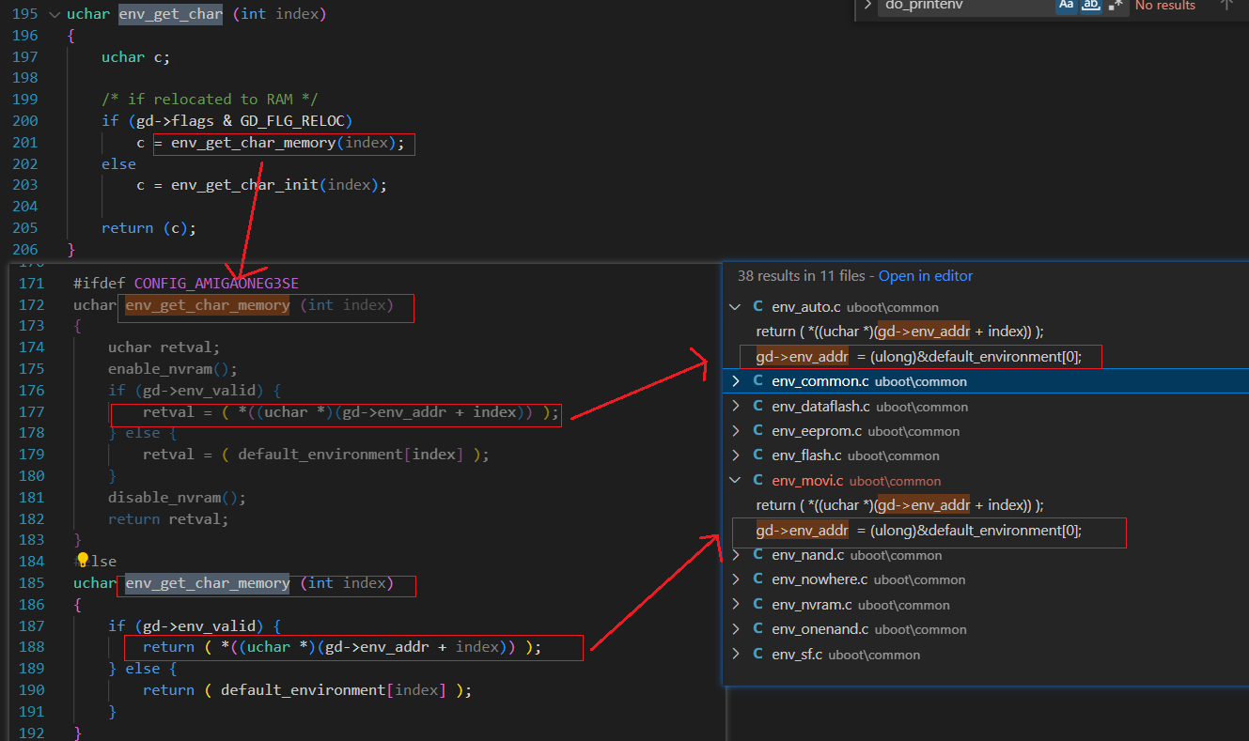
Task: Click the C file icon of env_movi.c
Action: [757, 481]
